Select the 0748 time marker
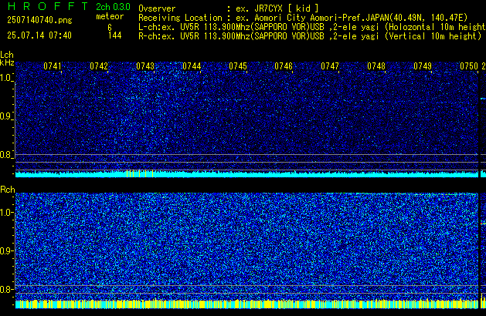 tap(376, 66)
